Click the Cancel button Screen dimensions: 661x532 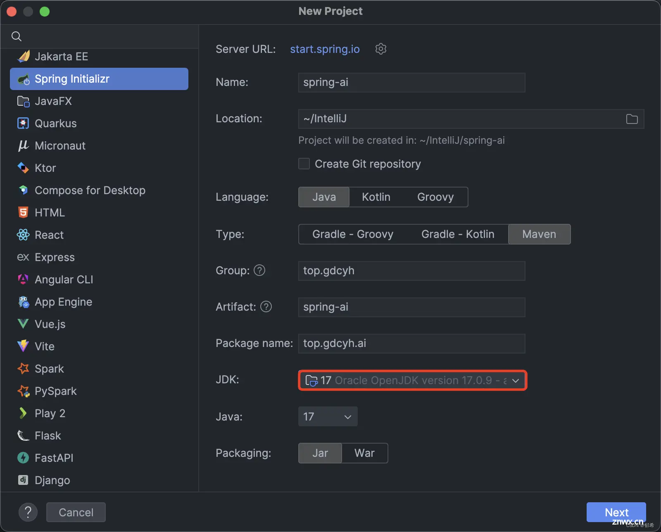76,512
